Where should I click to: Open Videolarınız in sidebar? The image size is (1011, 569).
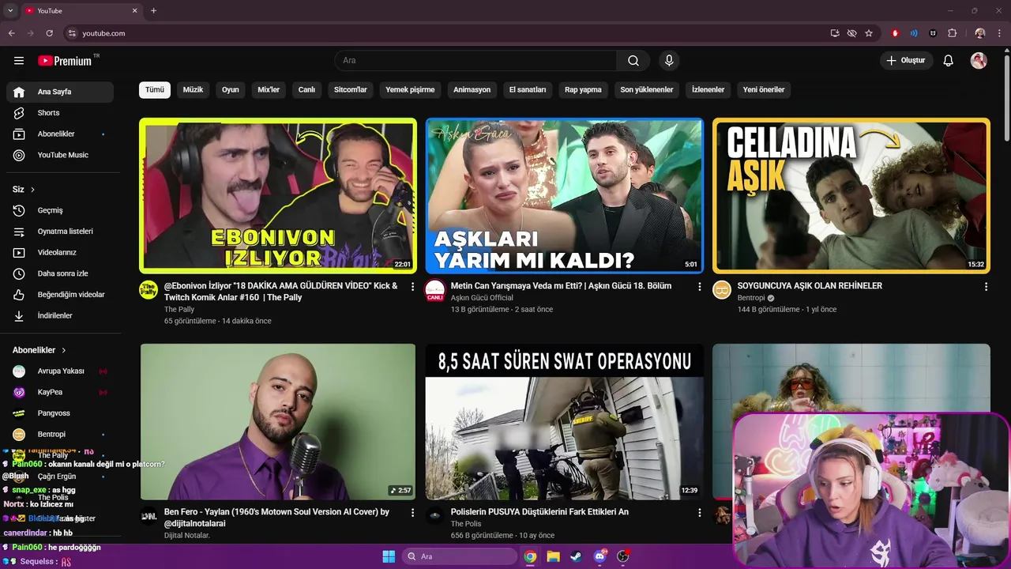(x=60, y=252)
